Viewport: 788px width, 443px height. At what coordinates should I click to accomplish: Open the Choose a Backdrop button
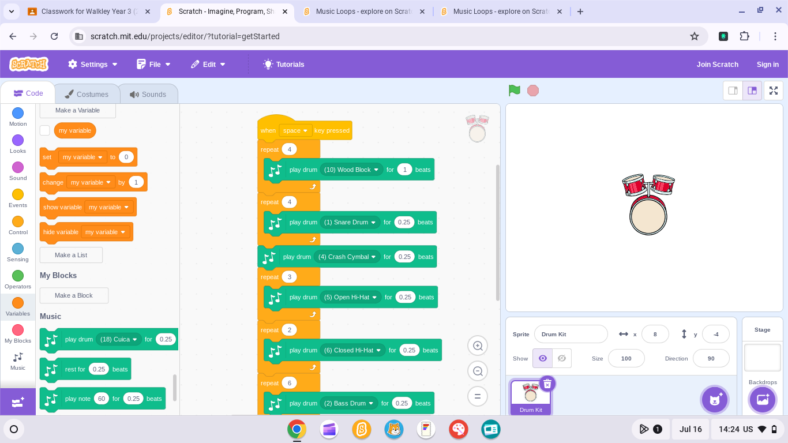click(763, 399)
